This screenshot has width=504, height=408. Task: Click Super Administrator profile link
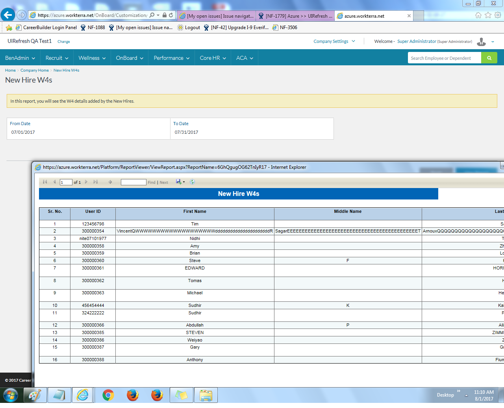[x=417, y=41]
